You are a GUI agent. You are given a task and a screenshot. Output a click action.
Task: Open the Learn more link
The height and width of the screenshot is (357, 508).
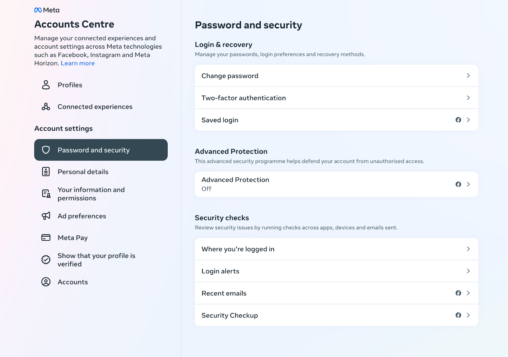pyautogui.click(x=78, y=63)
